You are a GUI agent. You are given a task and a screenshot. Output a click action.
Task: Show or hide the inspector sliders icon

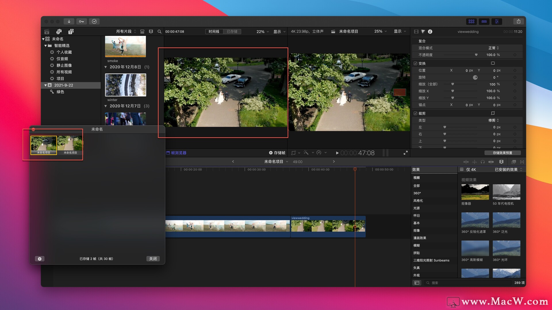497,21
